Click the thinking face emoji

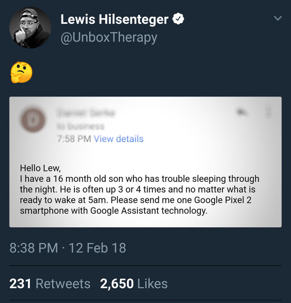[21, 72]
